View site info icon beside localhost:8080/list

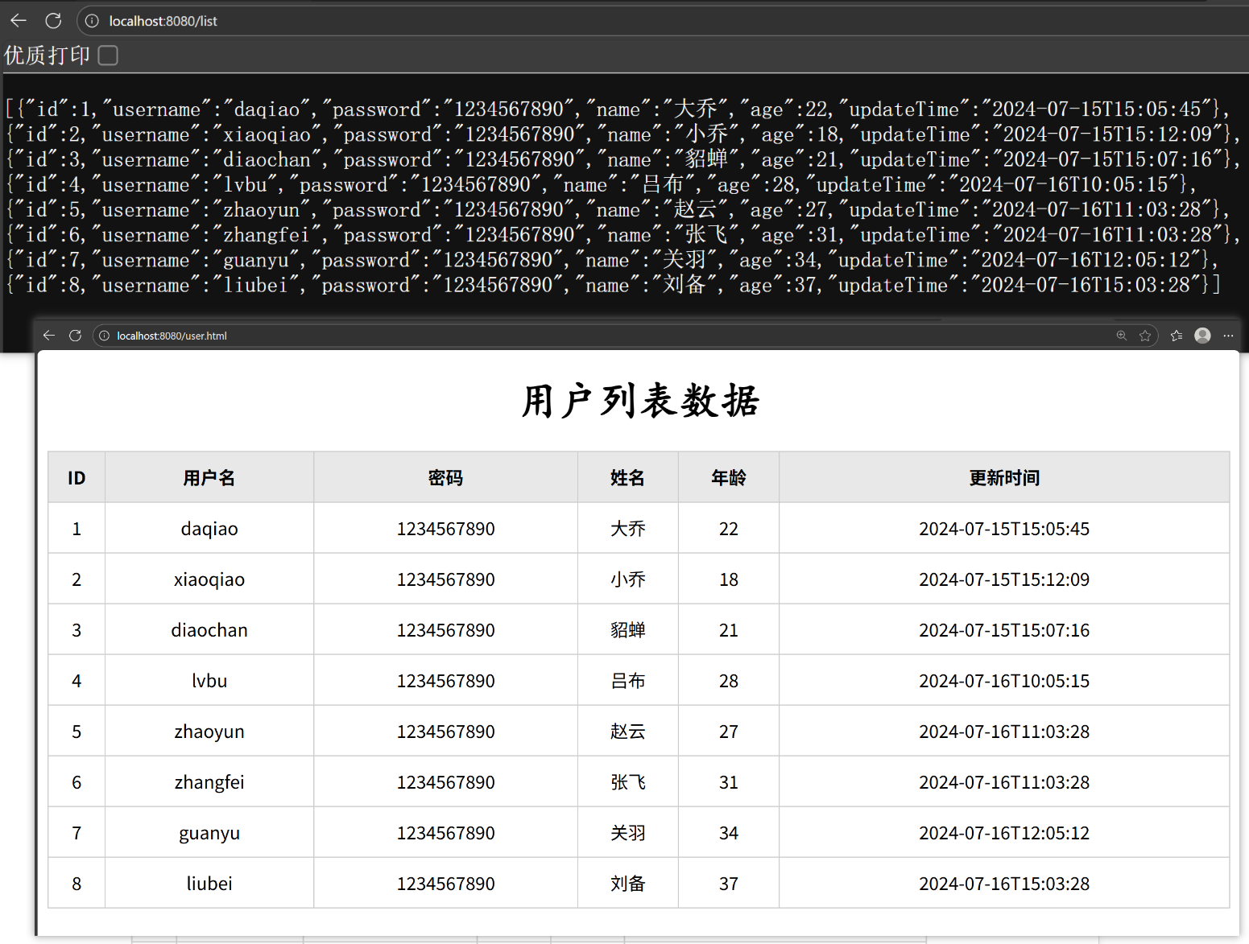click(x=93, y=21)
